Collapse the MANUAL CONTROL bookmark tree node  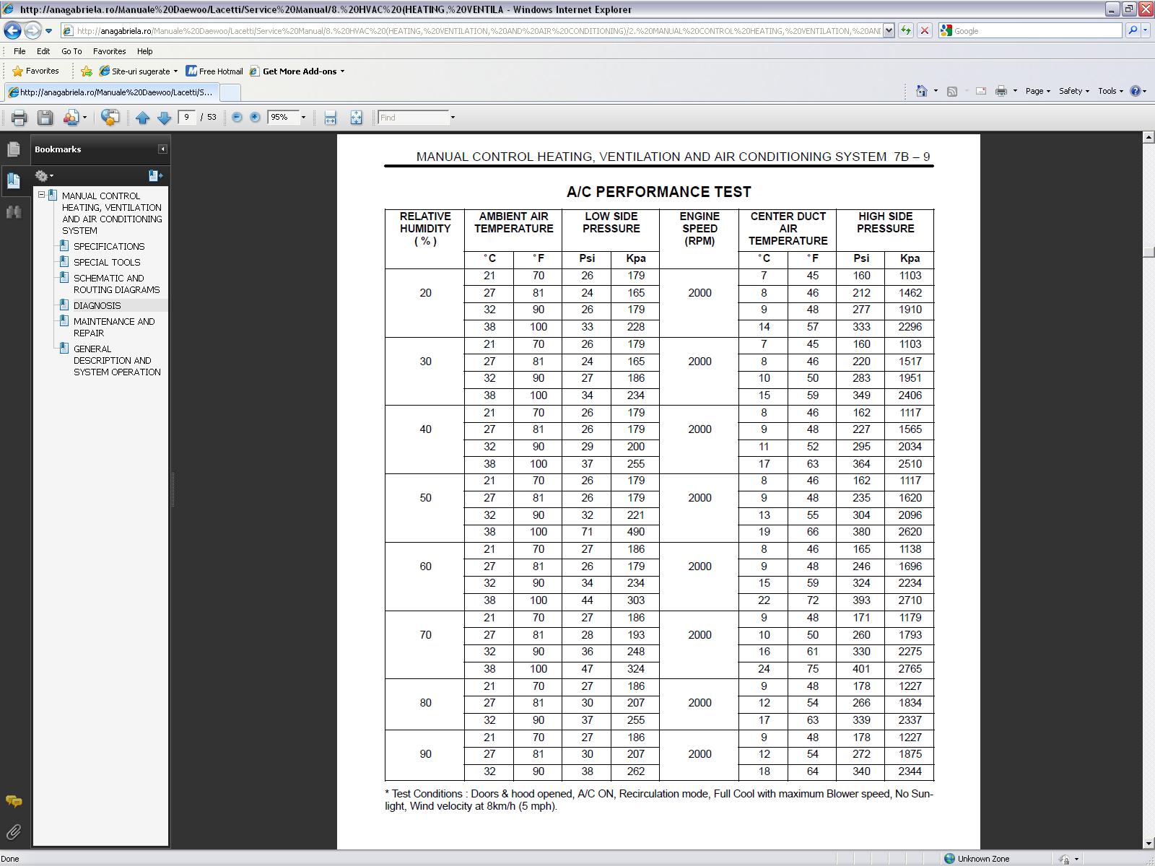tap(42, 195)
